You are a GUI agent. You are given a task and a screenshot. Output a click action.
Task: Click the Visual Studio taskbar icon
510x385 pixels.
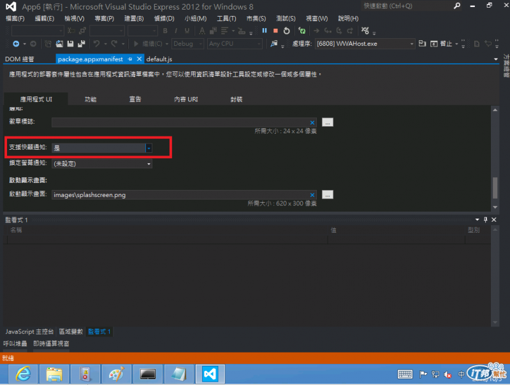click(210, 374)
